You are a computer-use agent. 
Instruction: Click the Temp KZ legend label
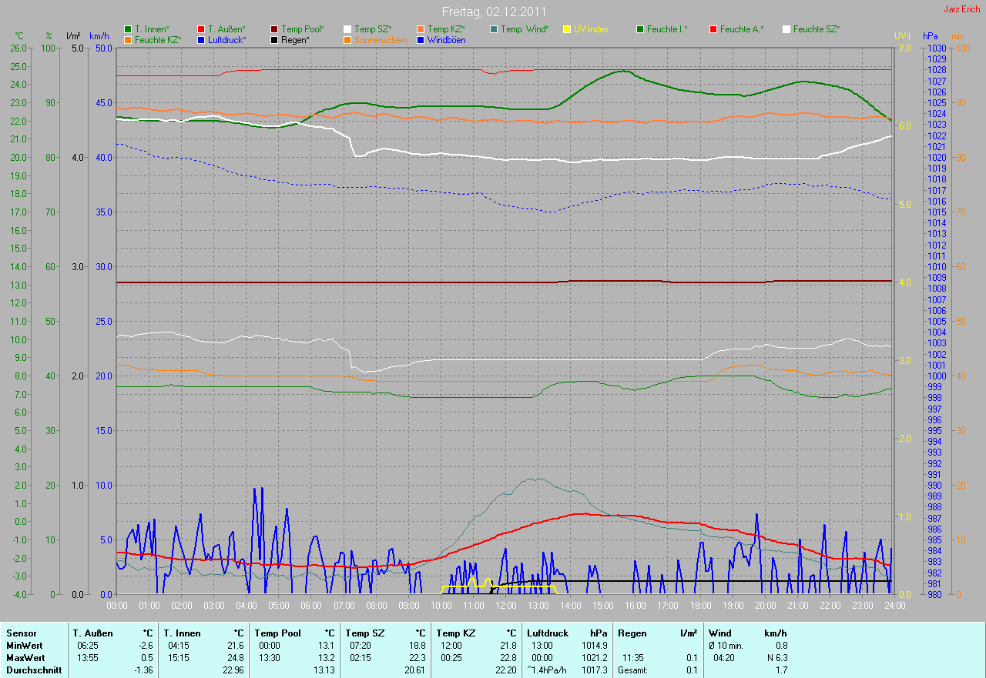447,29
